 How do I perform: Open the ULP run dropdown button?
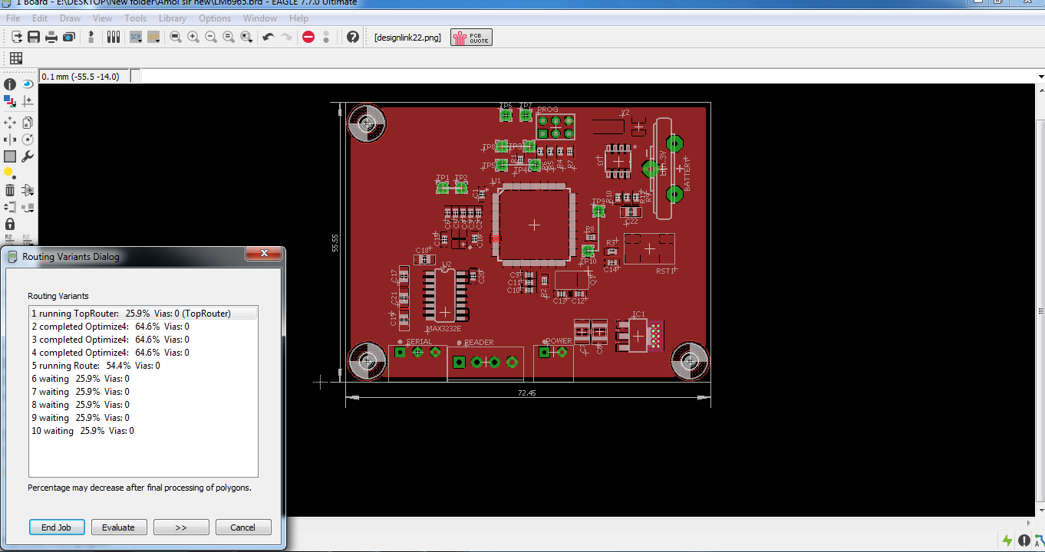153,37
